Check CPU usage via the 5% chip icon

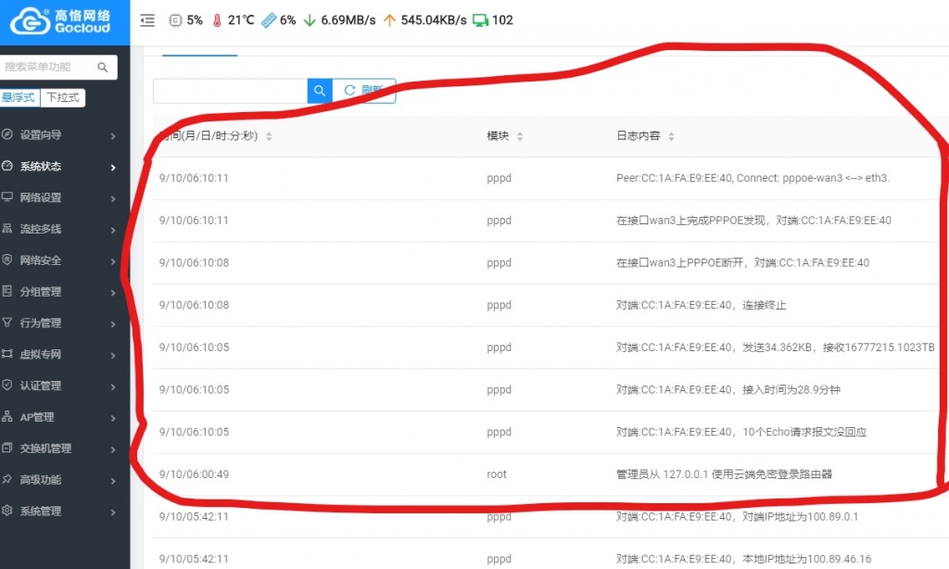(x=174, y=19)
